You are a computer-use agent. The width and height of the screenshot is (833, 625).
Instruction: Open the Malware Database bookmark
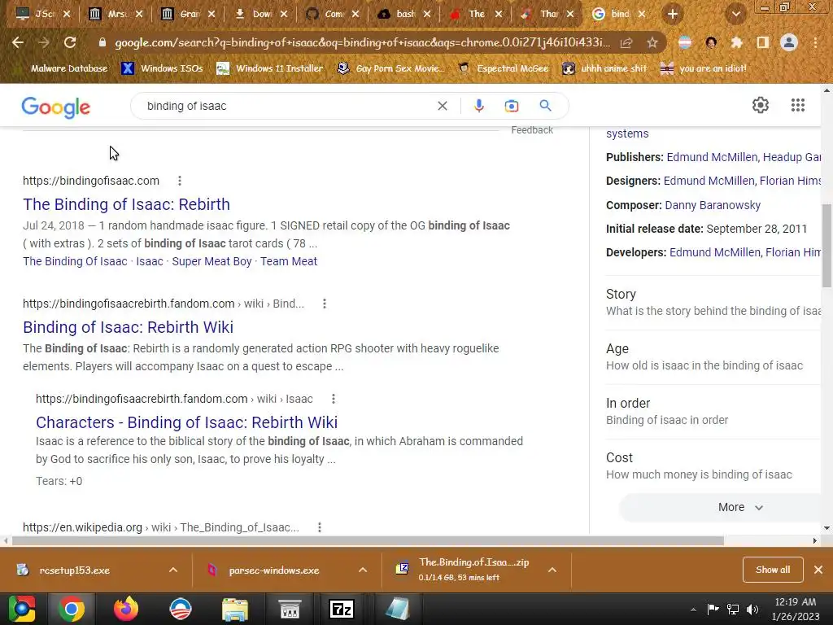69,68
